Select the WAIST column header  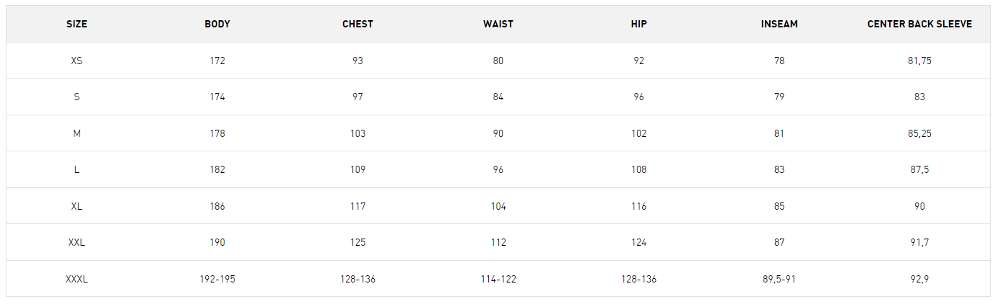point(498,24)
